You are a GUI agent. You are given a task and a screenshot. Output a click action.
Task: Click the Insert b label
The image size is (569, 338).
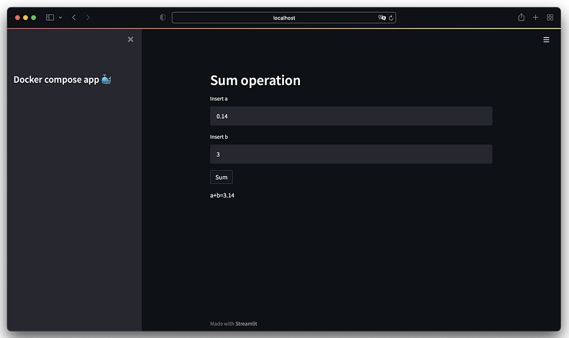pyautogui.click(x=219, y=136)
